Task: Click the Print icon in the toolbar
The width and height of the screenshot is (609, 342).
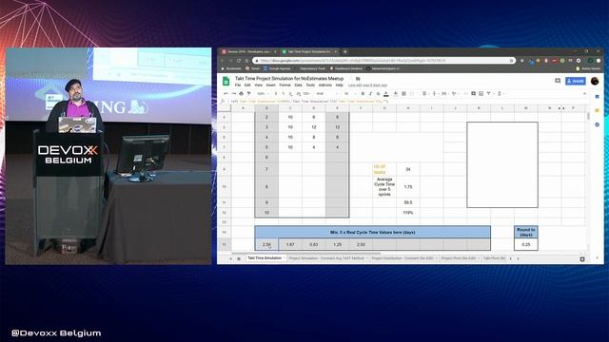Action: [241, 93]
